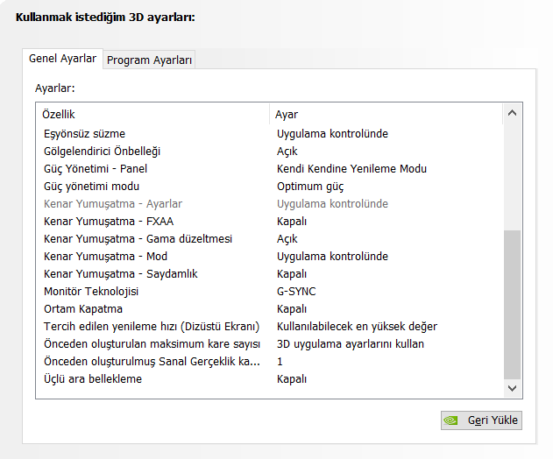553x459 pixels.
Task: Select the Güç Yönetimi - Panel setting
Action: point(96,169)
